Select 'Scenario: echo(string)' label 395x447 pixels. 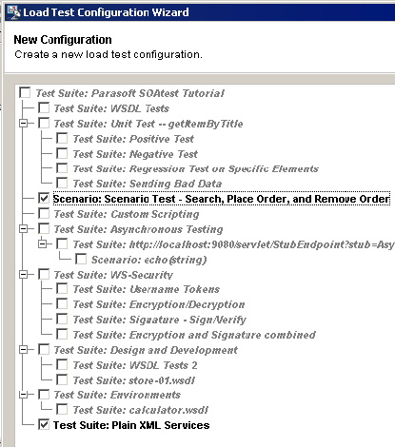149,260
